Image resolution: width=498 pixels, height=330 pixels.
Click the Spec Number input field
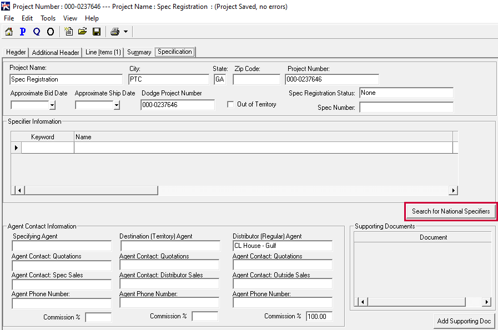point(406,108)
